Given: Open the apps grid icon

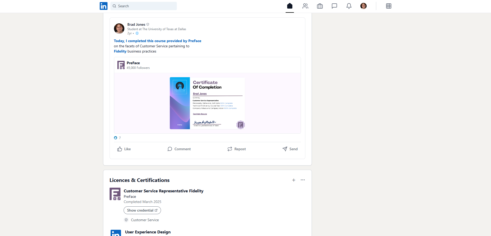Looking at the screenshot, I should point(388,6).
